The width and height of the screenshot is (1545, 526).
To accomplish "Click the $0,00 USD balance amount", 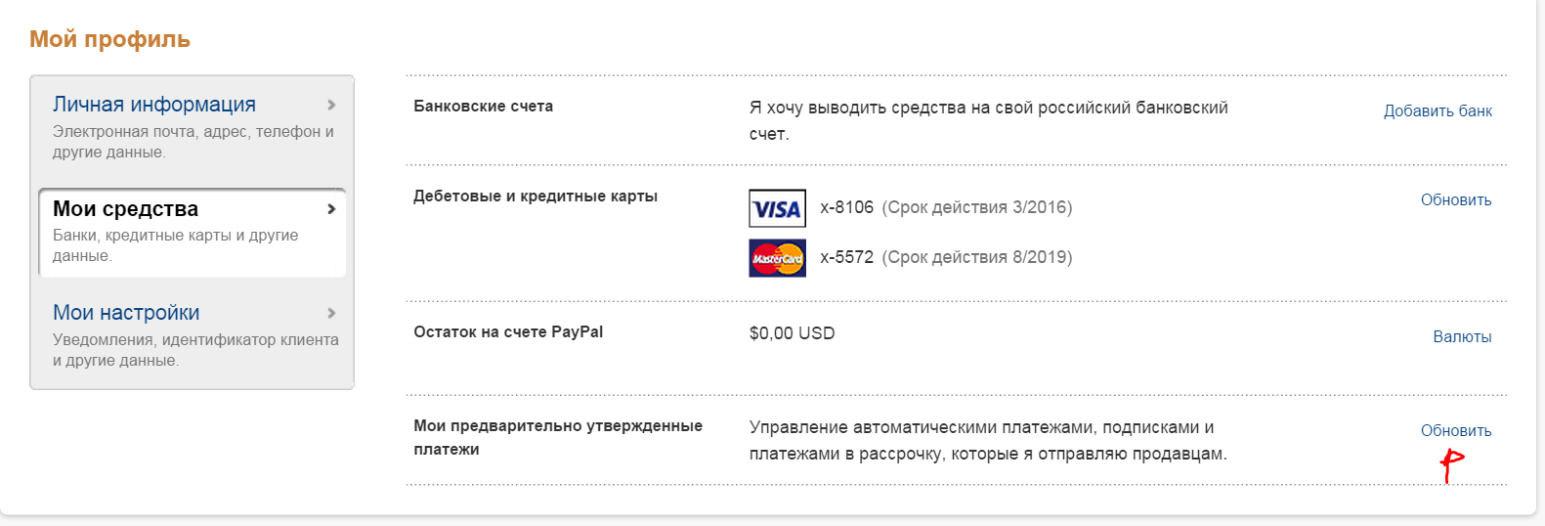I will pos(792,333).
